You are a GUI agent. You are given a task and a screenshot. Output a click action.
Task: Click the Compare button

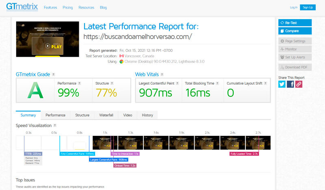coord(295,31)
